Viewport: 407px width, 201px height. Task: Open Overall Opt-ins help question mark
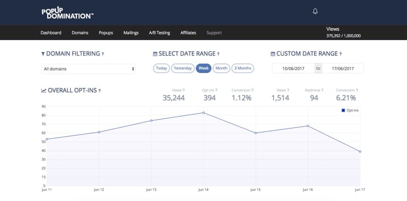click(x=99, y=91)
